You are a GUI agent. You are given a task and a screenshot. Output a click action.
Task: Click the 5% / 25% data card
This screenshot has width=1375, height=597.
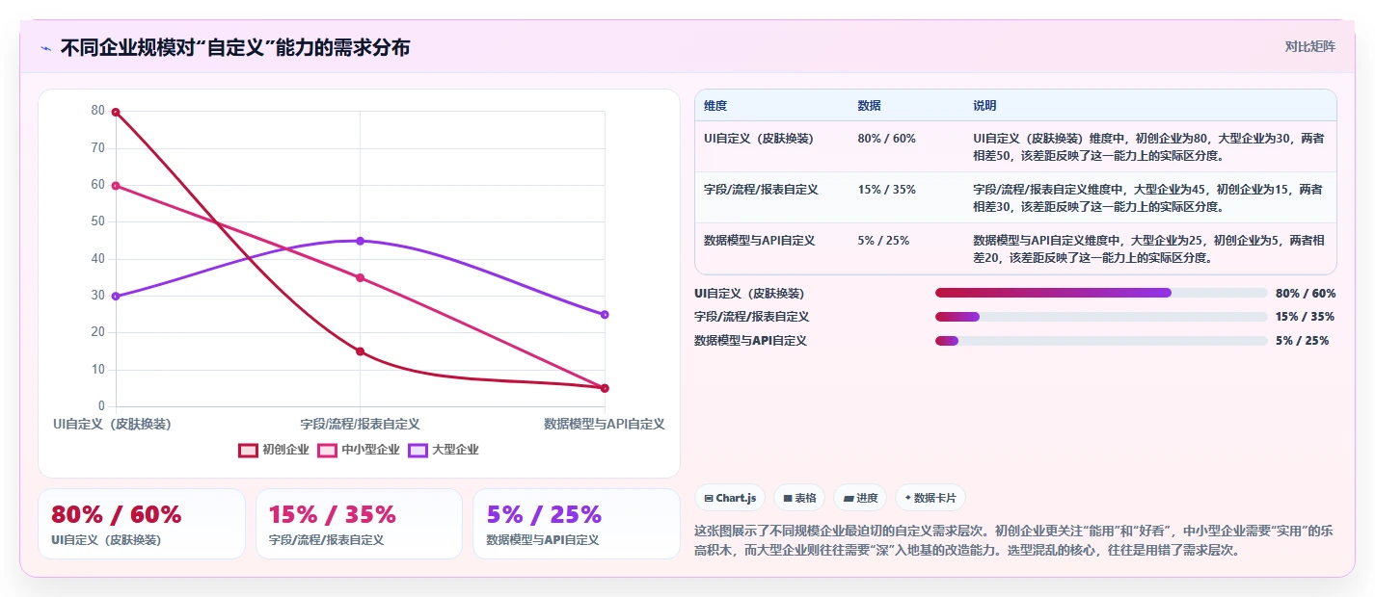[577, 524]
